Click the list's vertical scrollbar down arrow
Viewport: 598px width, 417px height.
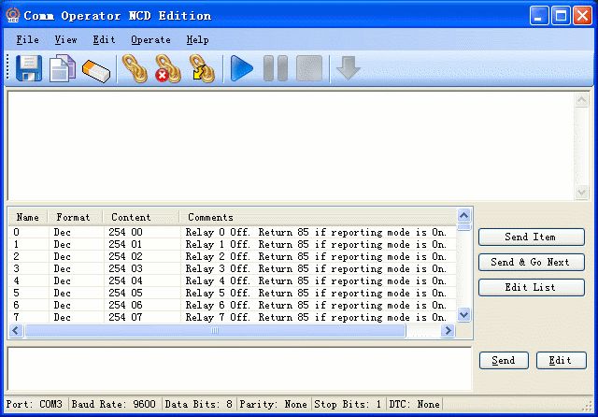pyautogui.click(x=463, y=315)
